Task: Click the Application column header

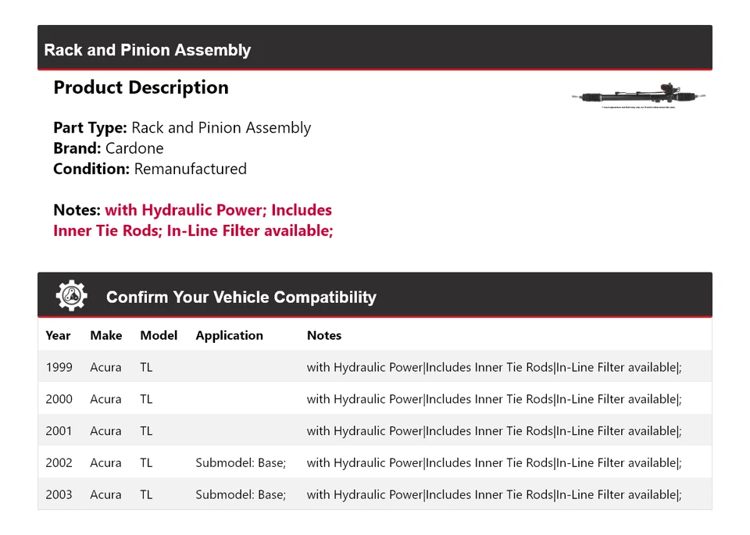Action: [x=229, y=335]
